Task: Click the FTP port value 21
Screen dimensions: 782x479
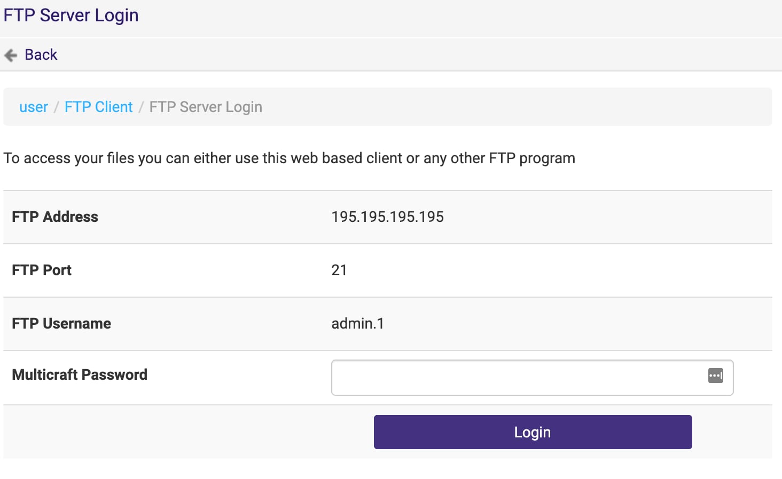Action: tap(339, 270)
